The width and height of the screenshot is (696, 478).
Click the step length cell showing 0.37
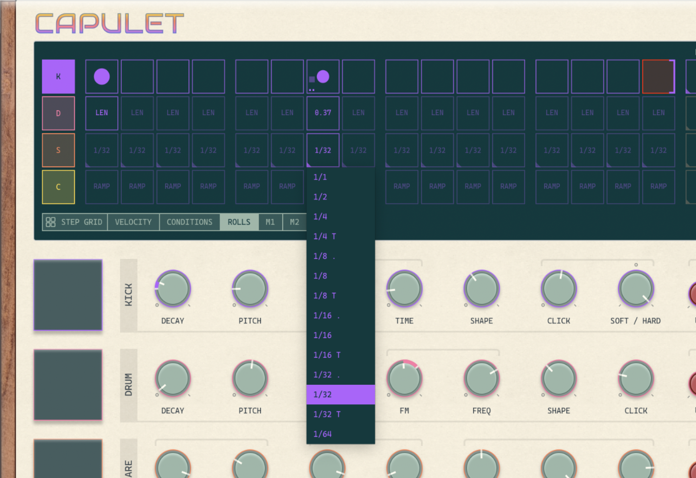click(x=323, y=113)
